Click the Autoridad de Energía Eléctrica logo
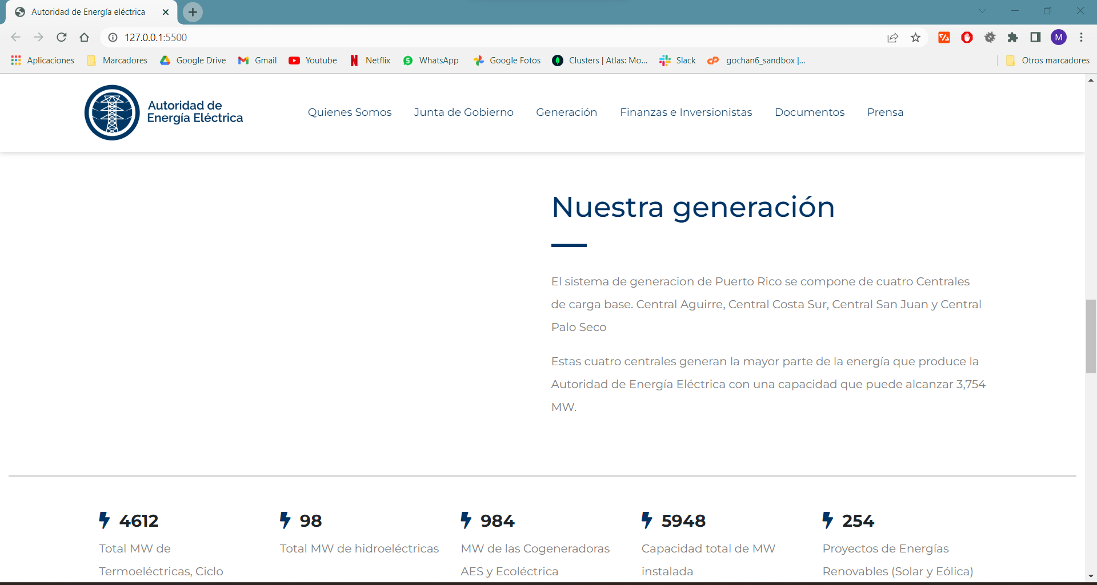This screenshot has width=1097, height=585. point(164,112)
